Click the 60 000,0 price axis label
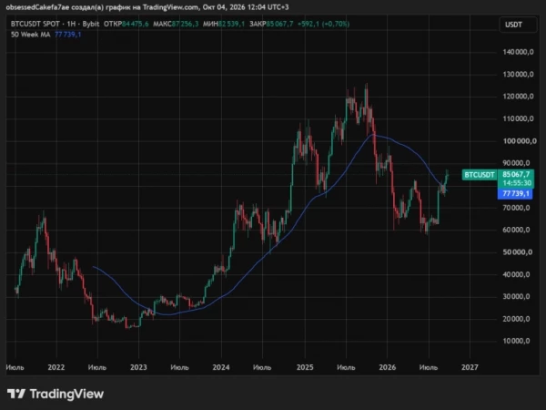546x410 pixels. pyautogui.click(x=516, y=230)
